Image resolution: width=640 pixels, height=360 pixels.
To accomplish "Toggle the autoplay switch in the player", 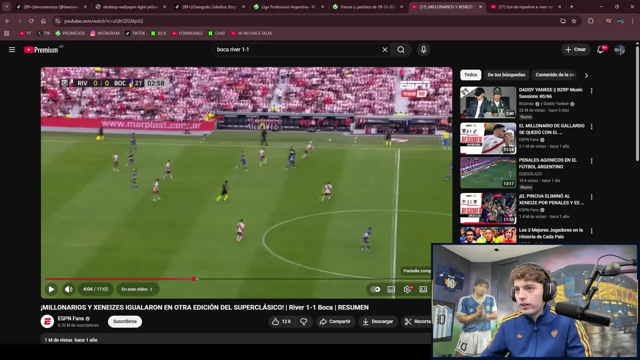I will [375, 289].
